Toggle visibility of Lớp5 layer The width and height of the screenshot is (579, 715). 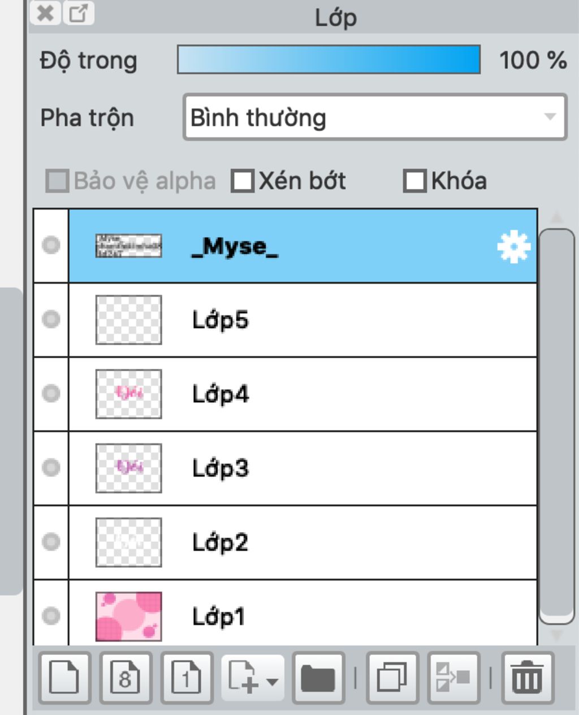[51, 319]
